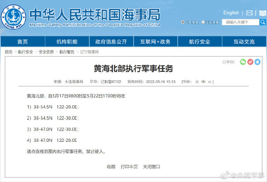This screenshot has width=267, height=182.
Task: Select the 文章搜索 radio button
Action: point(183,22)
